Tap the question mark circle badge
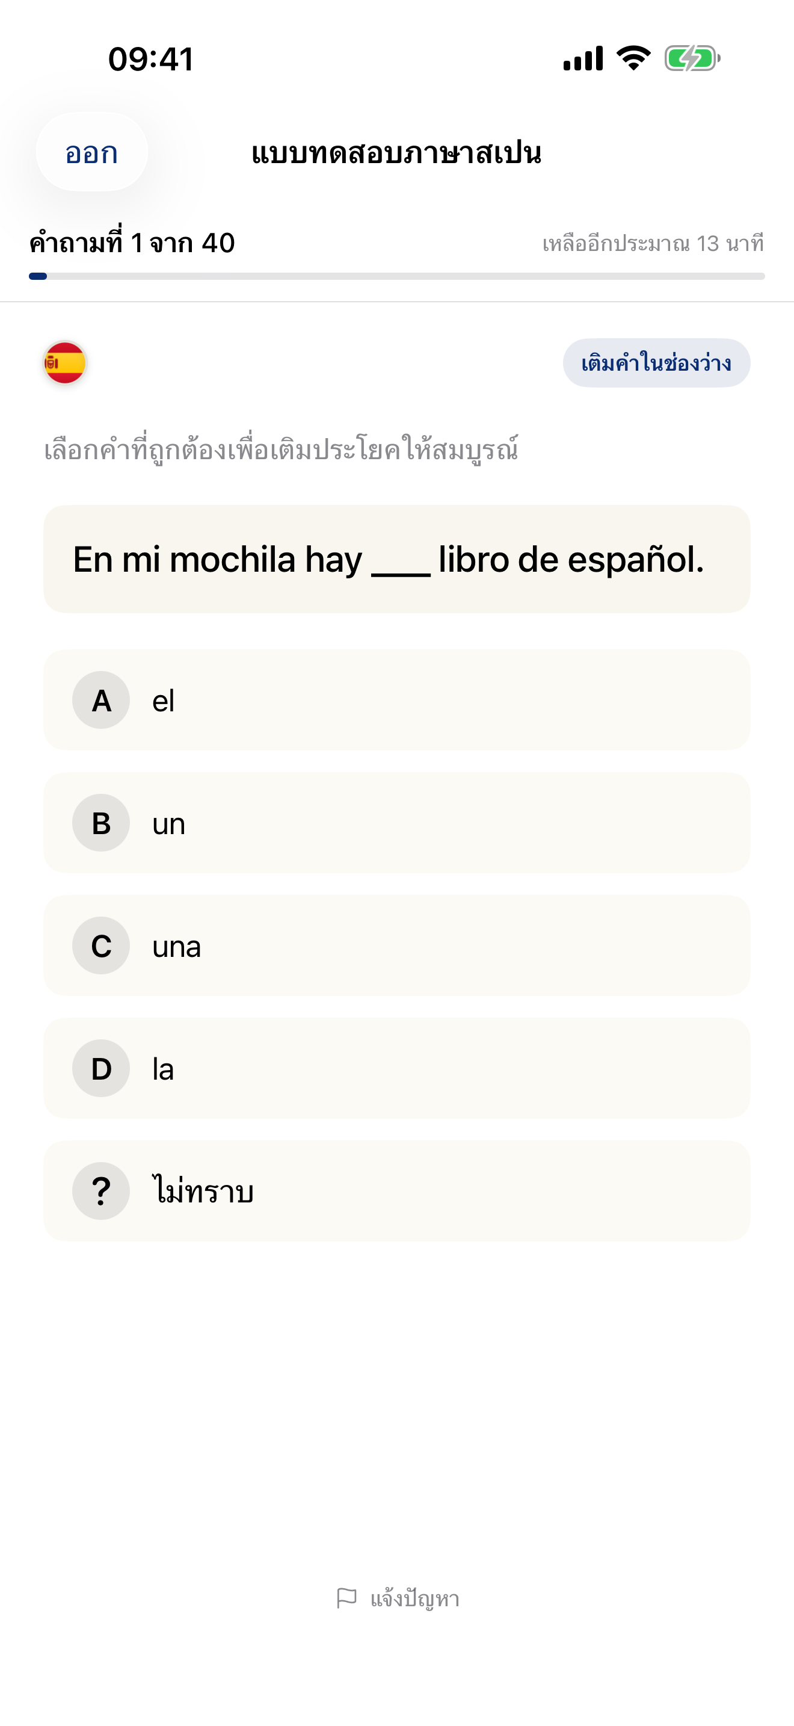Viewport: 794px width, 1726px height. pos(101,1190)
